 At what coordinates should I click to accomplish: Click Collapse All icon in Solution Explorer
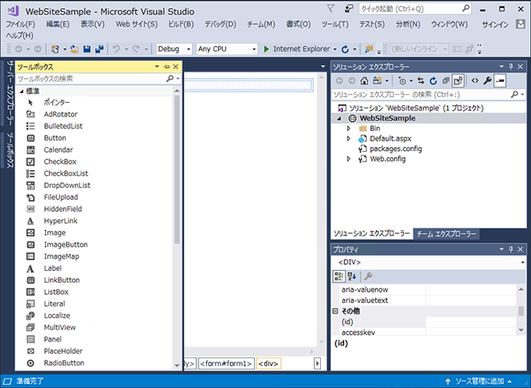coord(446,81)
